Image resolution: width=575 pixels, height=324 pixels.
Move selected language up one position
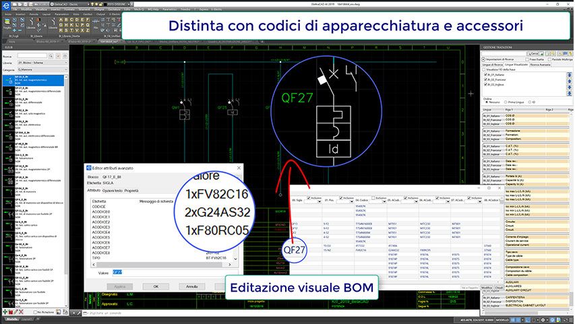570,81
